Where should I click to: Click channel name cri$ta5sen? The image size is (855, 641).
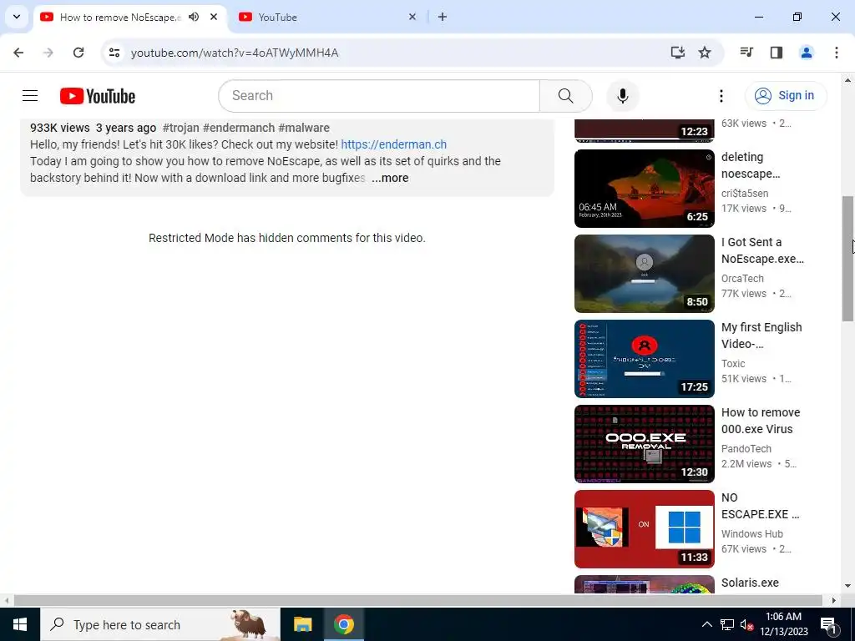click(745, 194)
